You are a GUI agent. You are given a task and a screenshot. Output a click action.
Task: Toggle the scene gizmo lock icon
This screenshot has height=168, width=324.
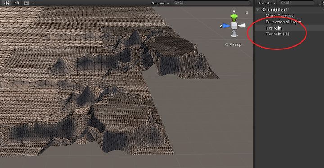(247, 13)
